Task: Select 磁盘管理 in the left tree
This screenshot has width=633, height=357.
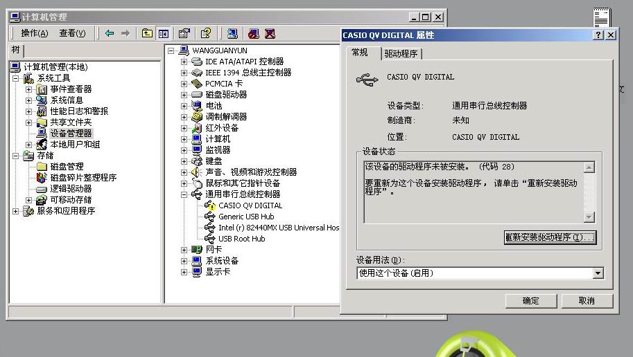Action: pos(67,167)
